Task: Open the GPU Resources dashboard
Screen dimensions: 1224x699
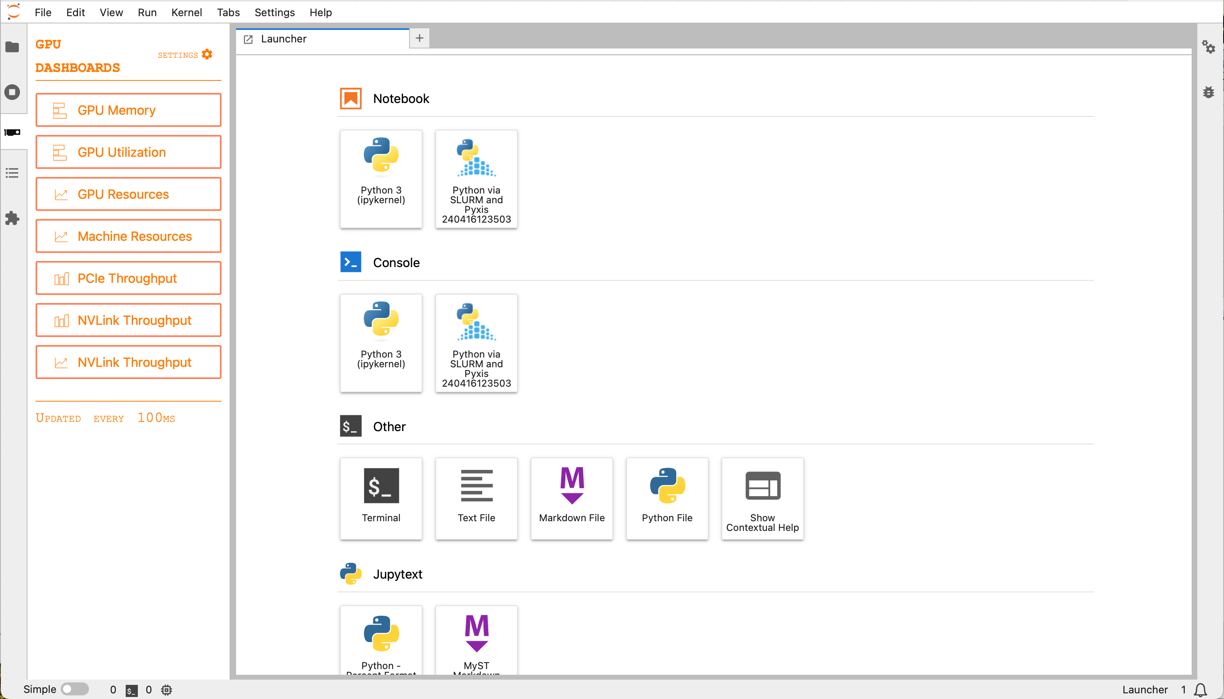Action: [128, 194]
